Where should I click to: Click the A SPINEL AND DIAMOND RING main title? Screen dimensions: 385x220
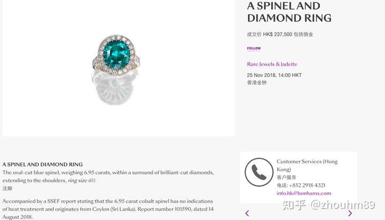tap(289, 12)
